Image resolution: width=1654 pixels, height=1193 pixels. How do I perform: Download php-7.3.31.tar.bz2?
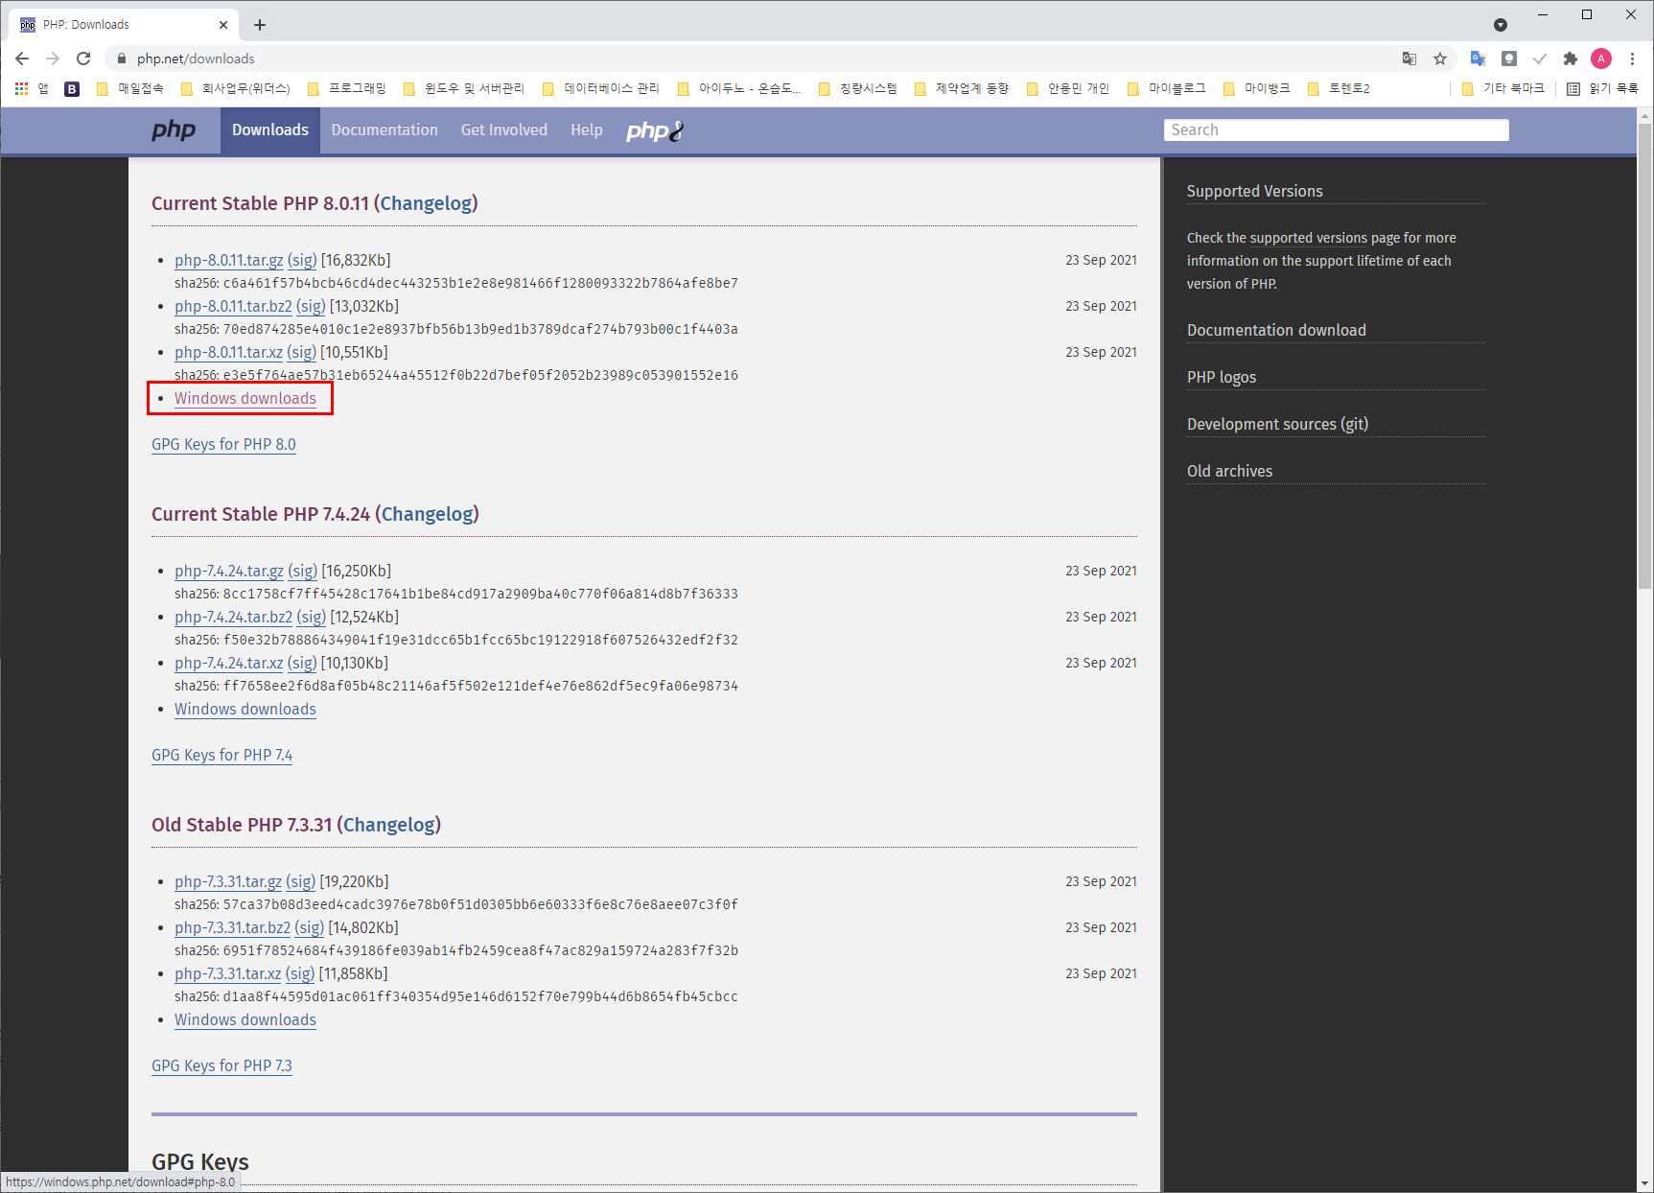[233, 927]
